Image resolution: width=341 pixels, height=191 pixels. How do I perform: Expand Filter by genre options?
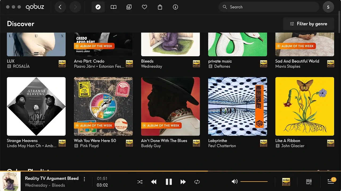pyautogui.click(x=308, y=24)
